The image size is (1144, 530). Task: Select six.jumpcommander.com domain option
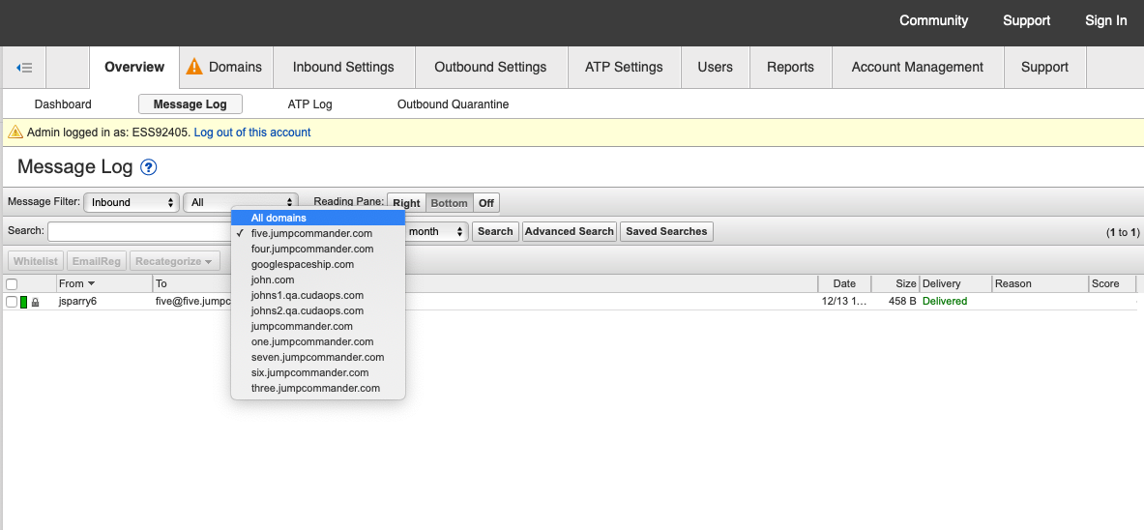(x=318, y=372)
